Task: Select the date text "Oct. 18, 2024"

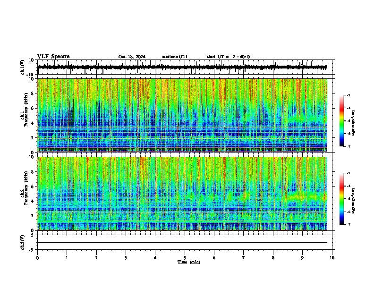Action: (132, 57)
